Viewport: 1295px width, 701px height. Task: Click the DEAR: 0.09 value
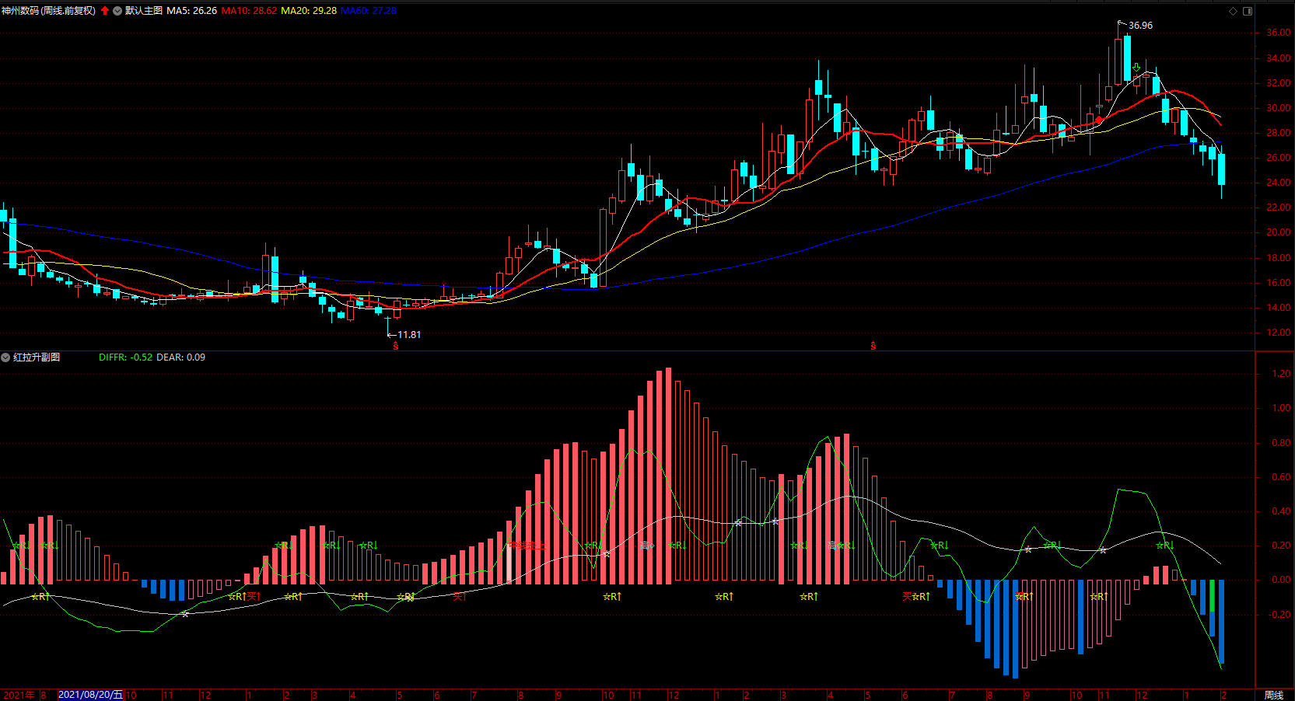point(181,357)
